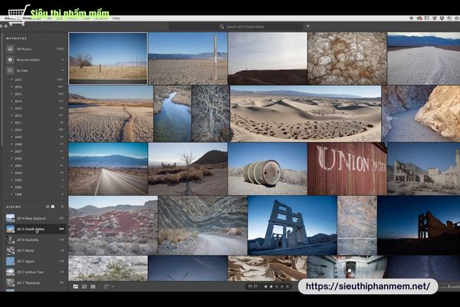Select the winding river photo
Viewport: 460px width, 307px height.
coord(172,114)
